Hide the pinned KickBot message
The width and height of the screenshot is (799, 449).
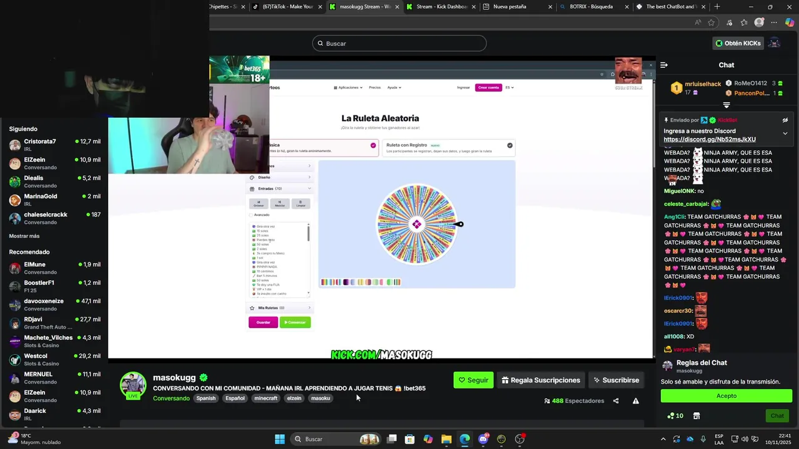[x=785, y=120]
